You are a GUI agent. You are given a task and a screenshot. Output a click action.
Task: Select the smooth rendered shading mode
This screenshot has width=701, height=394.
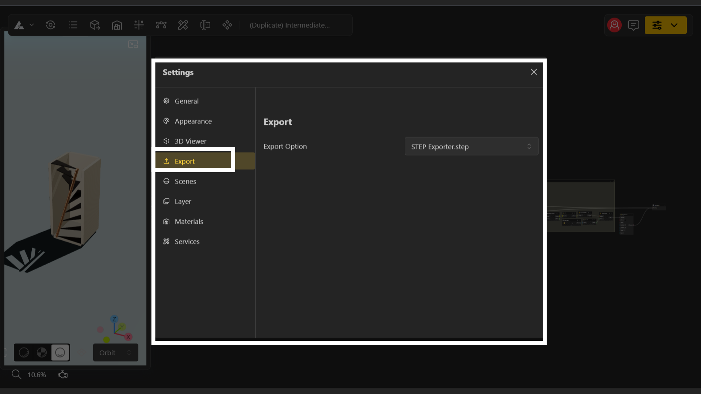tap(60, 352)
